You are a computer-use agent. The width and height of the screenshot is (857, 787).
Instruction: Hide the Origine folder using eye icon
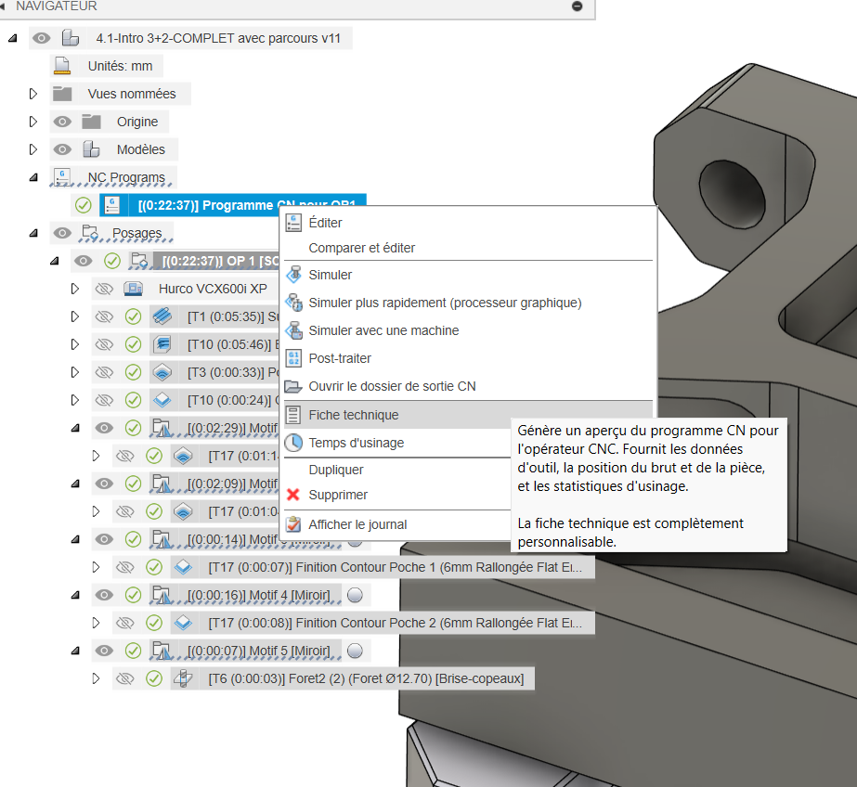(62, 122)
